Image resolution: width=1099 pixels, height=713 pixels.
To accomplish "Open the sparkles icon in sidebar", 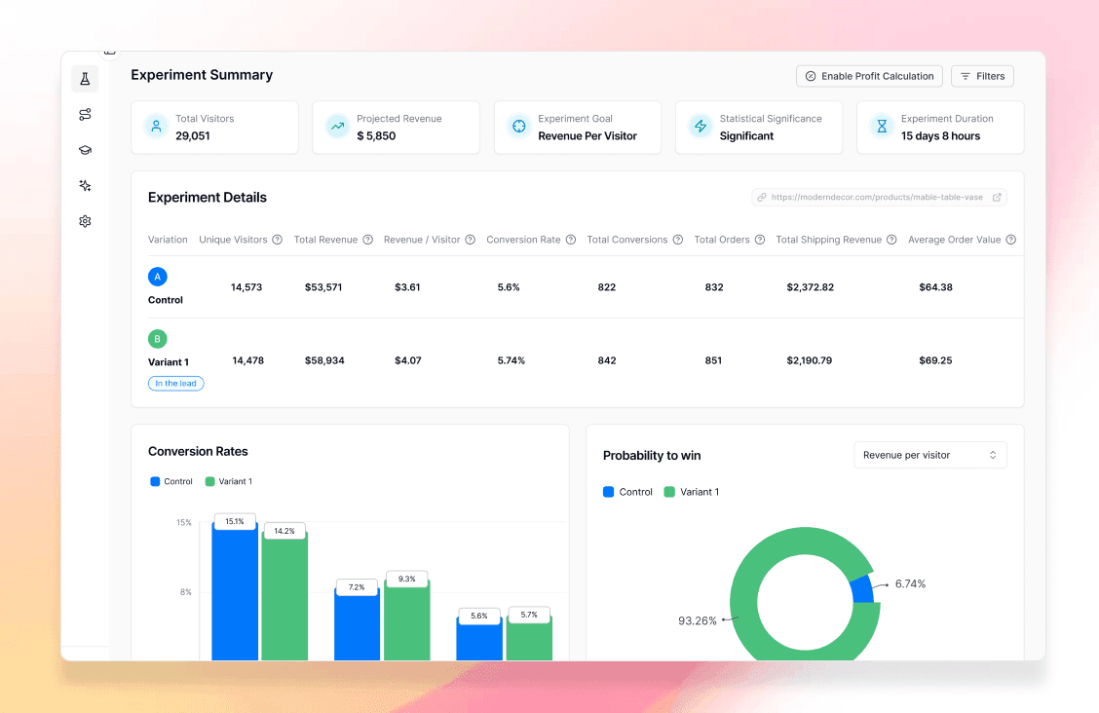I will click(85, 186).
